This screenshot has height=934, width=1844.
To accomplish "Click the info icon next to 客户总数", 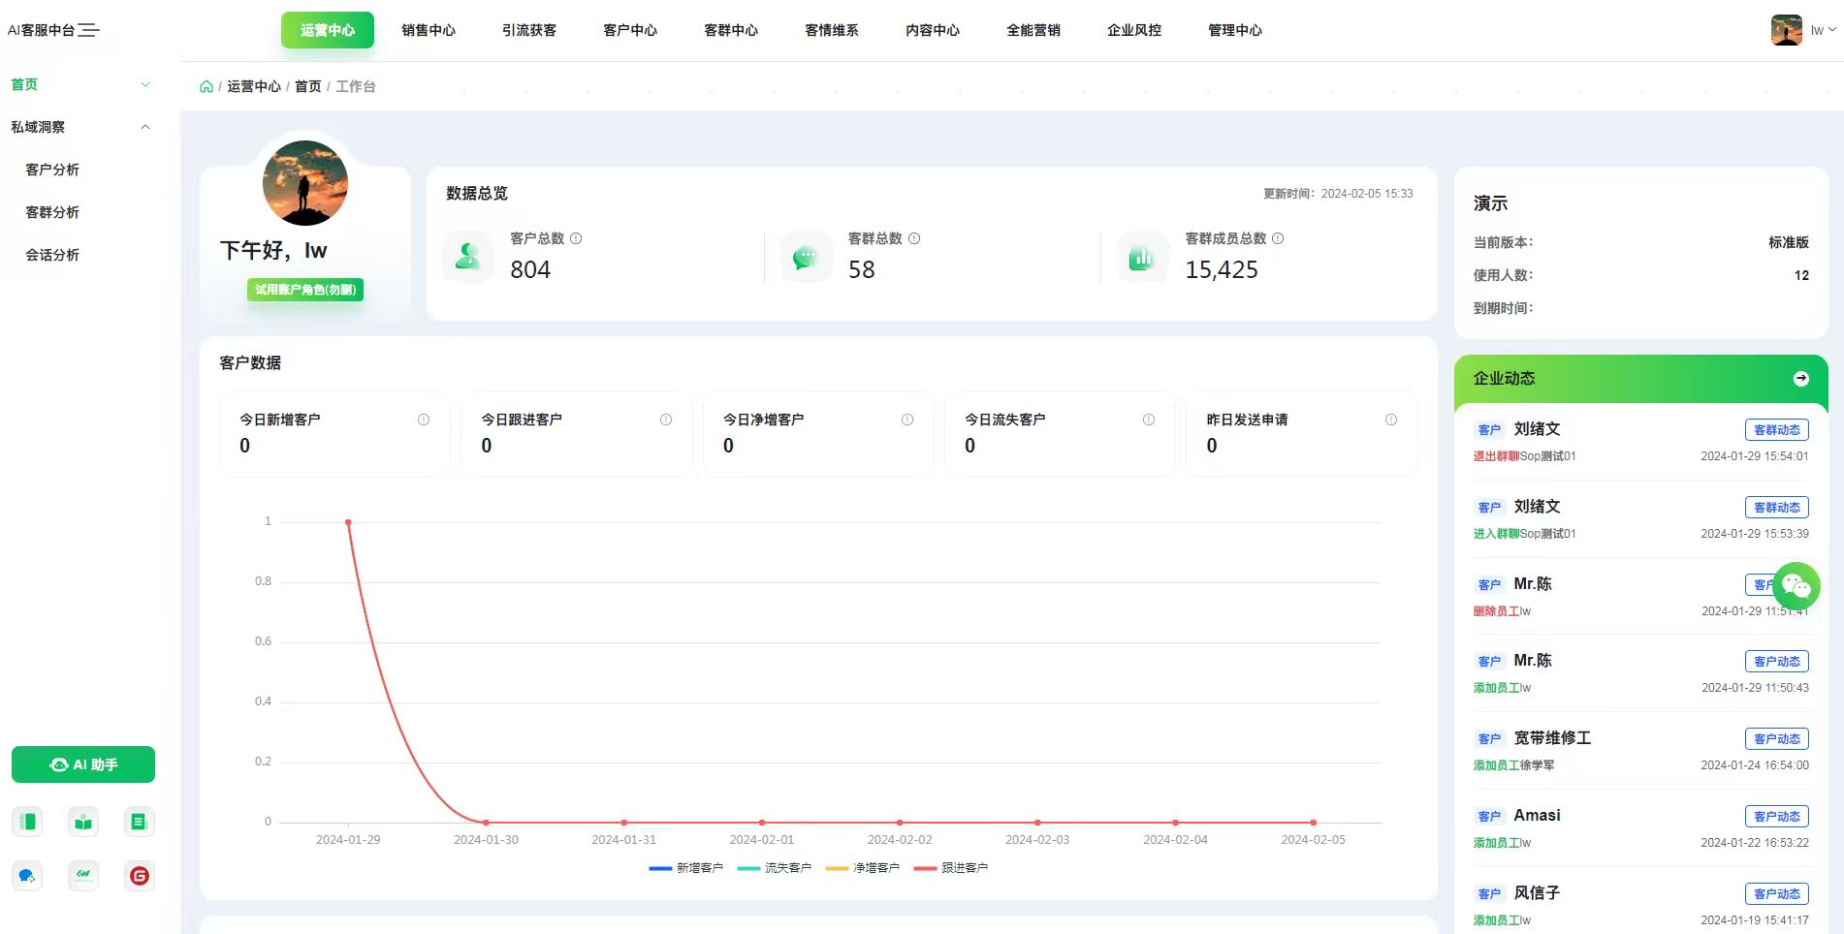I will (576, 238).
